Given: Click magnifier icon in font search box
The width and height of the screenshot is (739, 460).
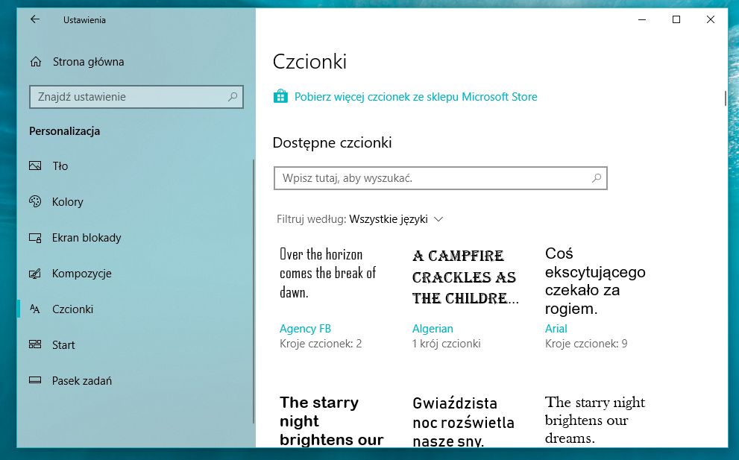Looking at the screenshot, I should (x=596, y=179).
